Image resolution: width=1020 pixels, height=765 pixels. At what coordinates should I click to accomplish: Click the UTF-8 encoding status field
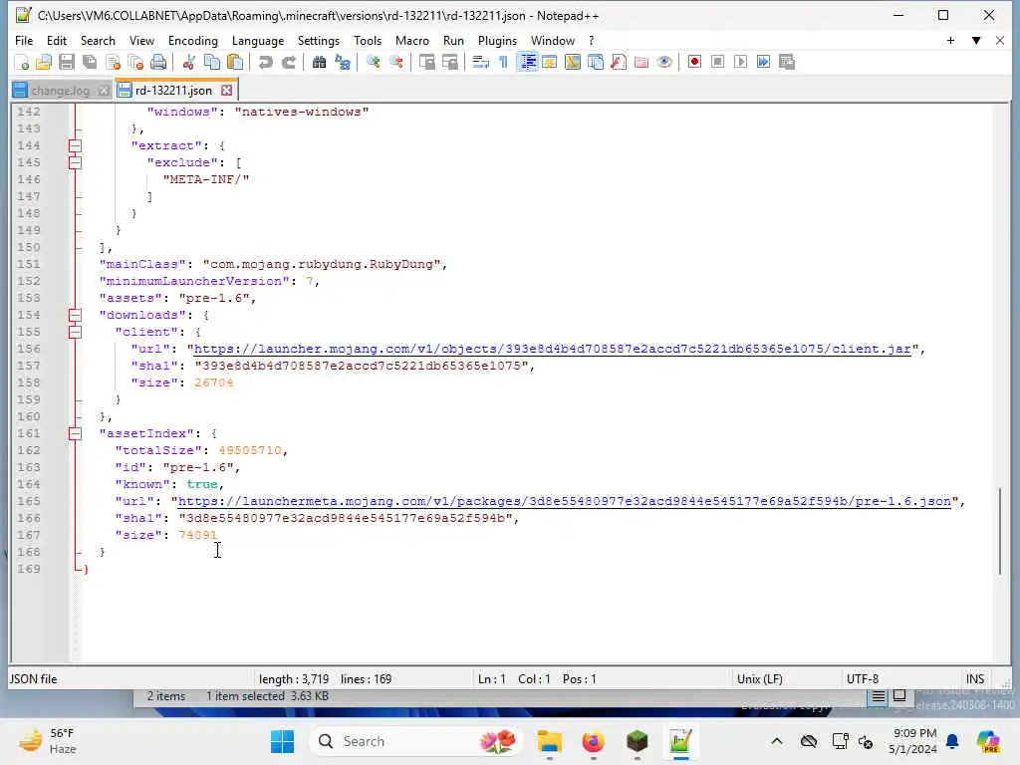pyautogui.click(x=862, y=679)
